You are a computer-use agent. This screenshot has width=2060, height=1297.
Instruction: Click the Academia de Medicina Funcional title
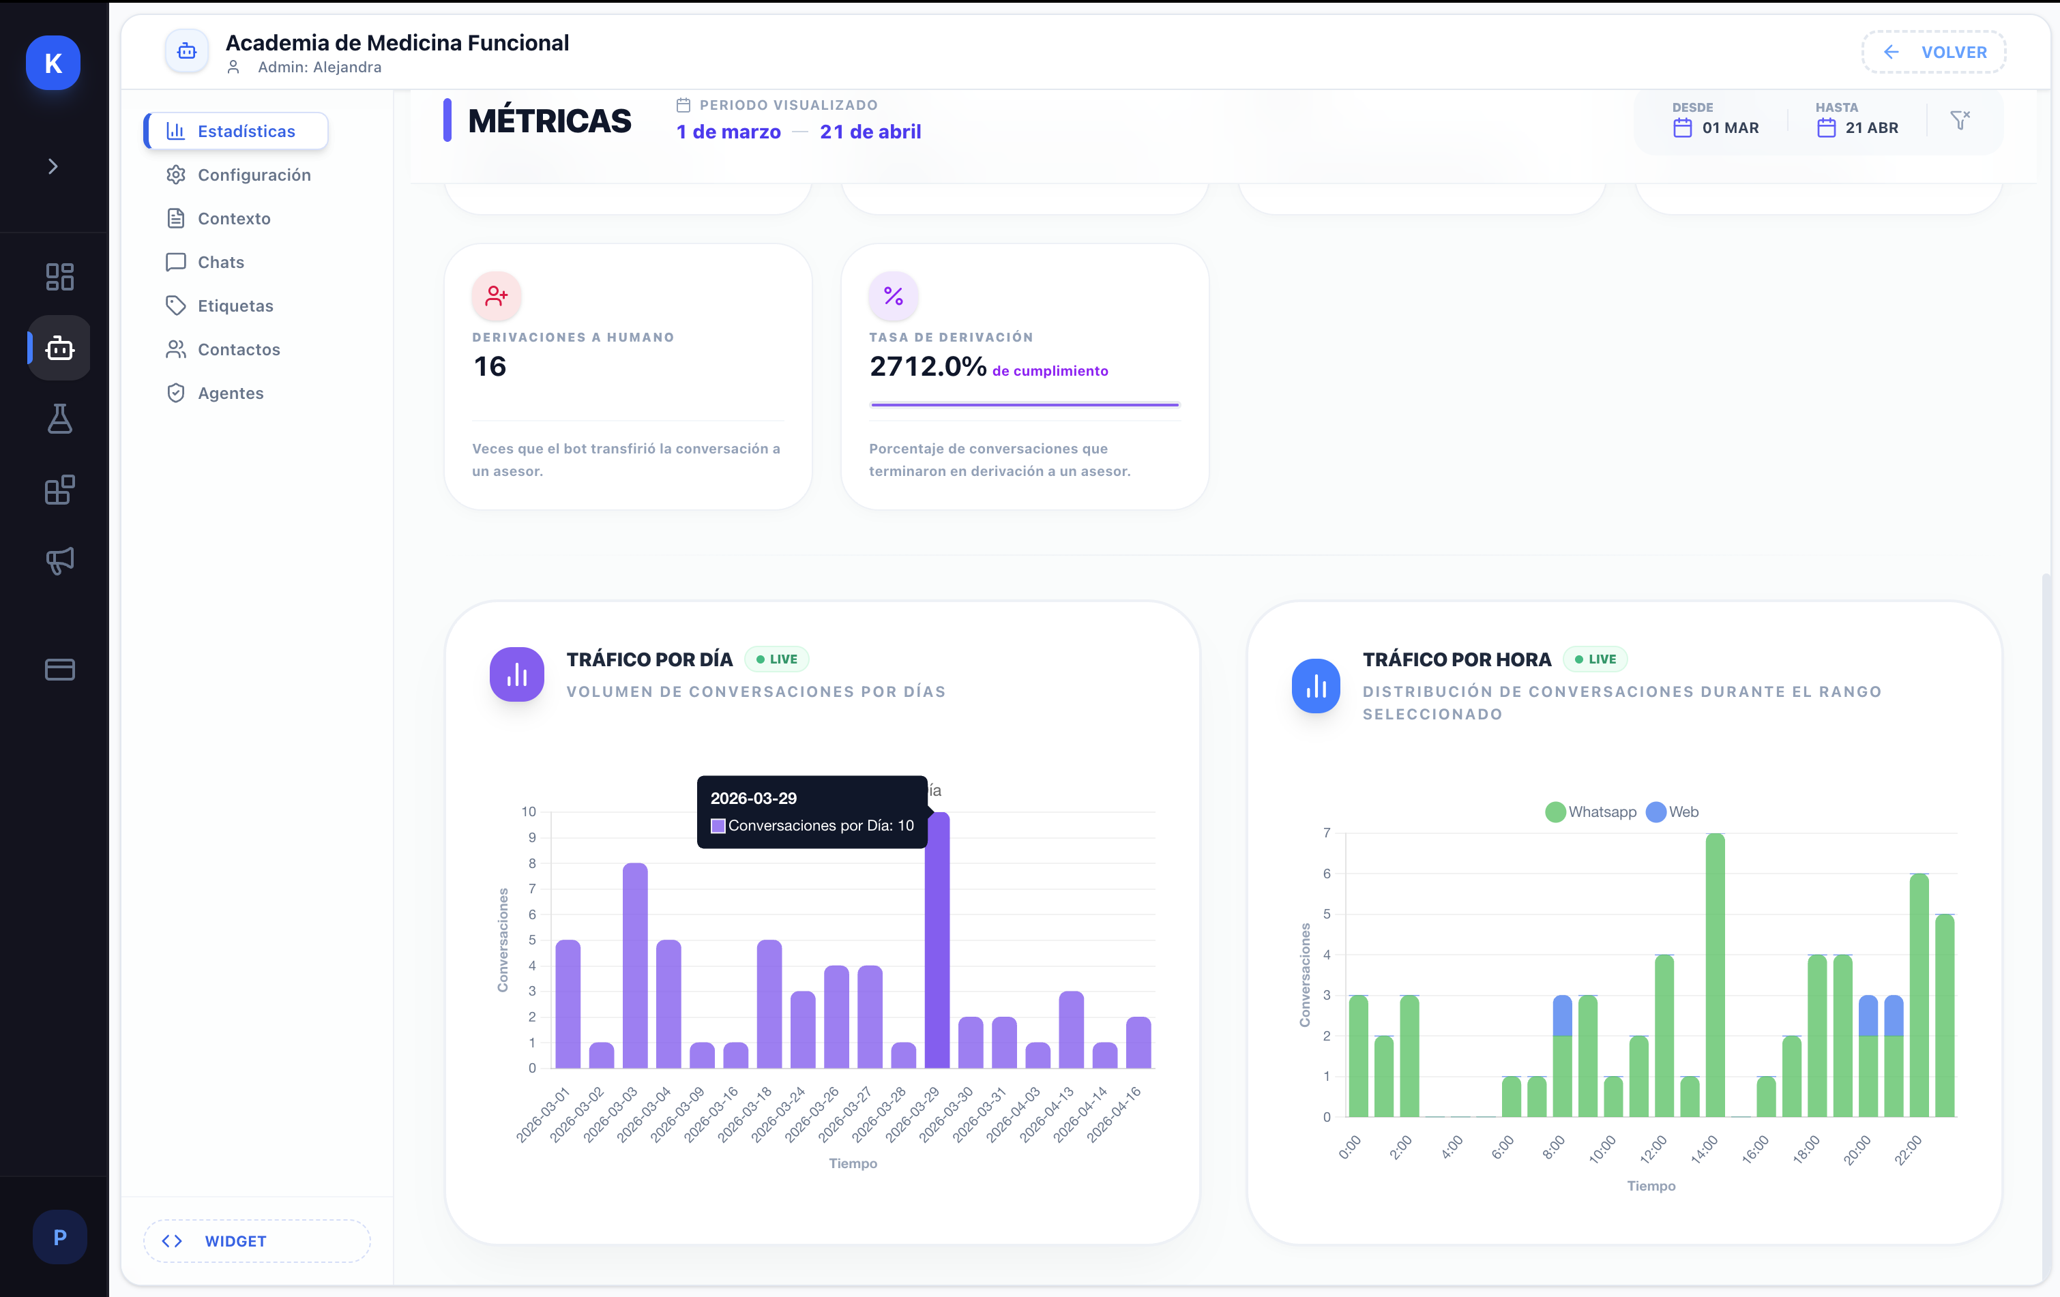pyautogui.click(x=397, y=43)
